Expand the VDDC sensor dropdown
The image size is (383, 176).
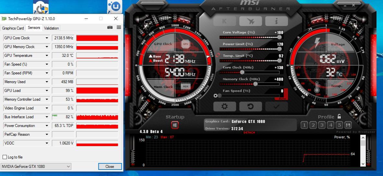click(47, 144)
